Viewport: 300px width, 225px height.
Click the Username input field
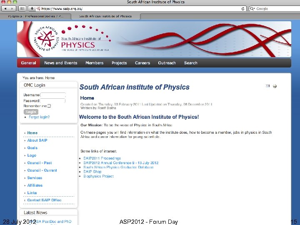tap(53, 95)
